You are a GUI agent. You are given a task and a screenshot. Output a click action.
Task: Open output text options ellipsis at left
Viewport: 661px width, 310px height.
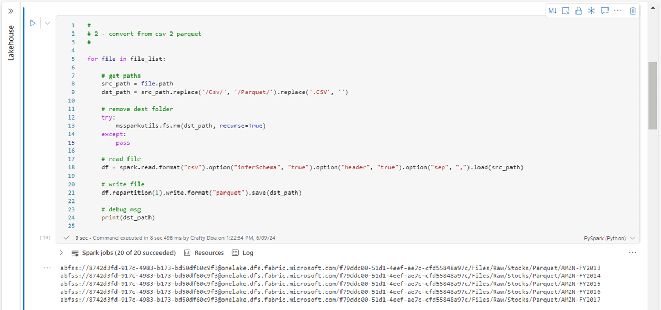click(48, 268)
